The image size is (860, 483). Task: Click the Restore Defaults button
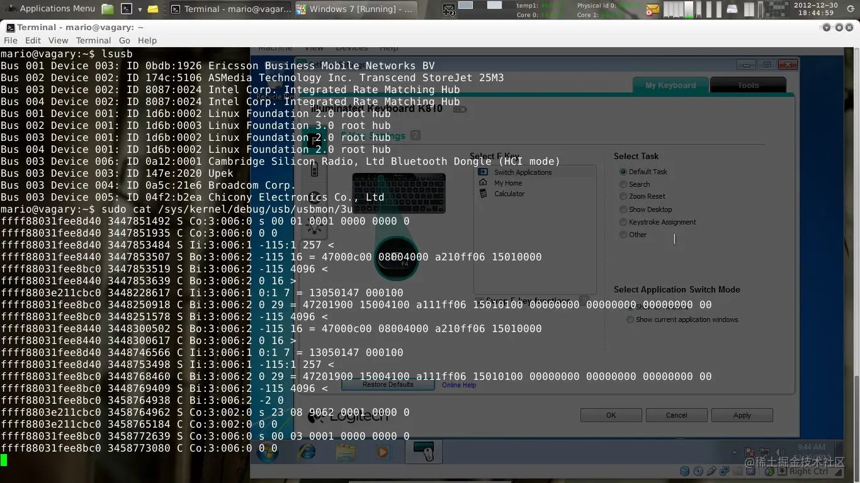click(x=388, y=384)
